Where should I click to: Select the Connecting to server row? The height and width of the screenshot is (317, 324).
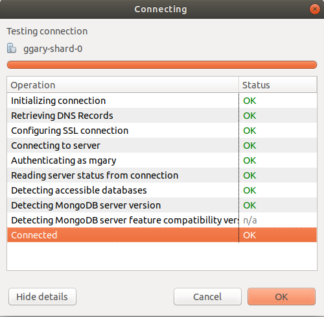point(162,146)
